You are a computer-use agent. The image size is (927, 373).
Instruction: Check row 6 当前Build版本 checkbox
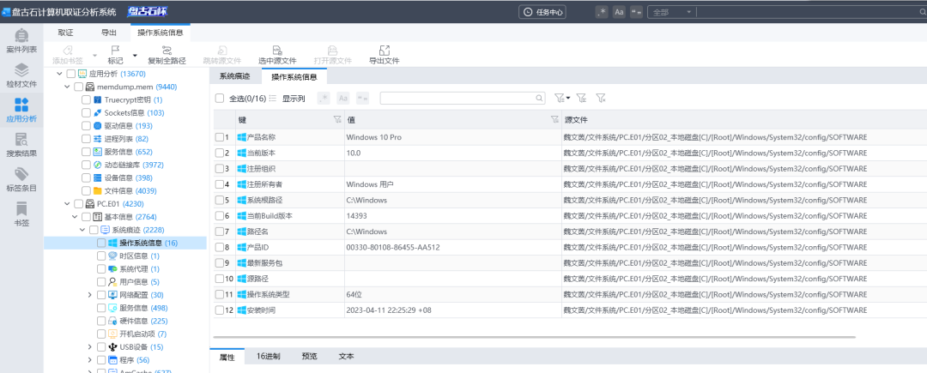(220, 215)
